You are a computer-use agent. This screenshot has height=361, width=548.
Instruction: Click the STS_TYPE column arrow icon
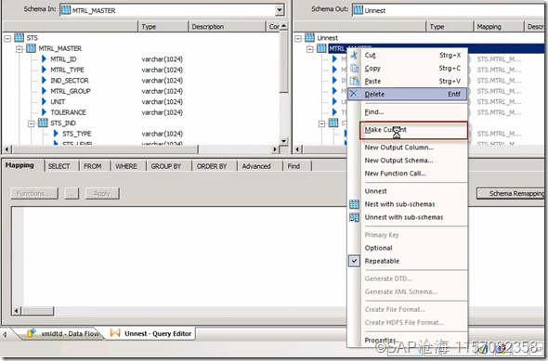tap(56, 134)
